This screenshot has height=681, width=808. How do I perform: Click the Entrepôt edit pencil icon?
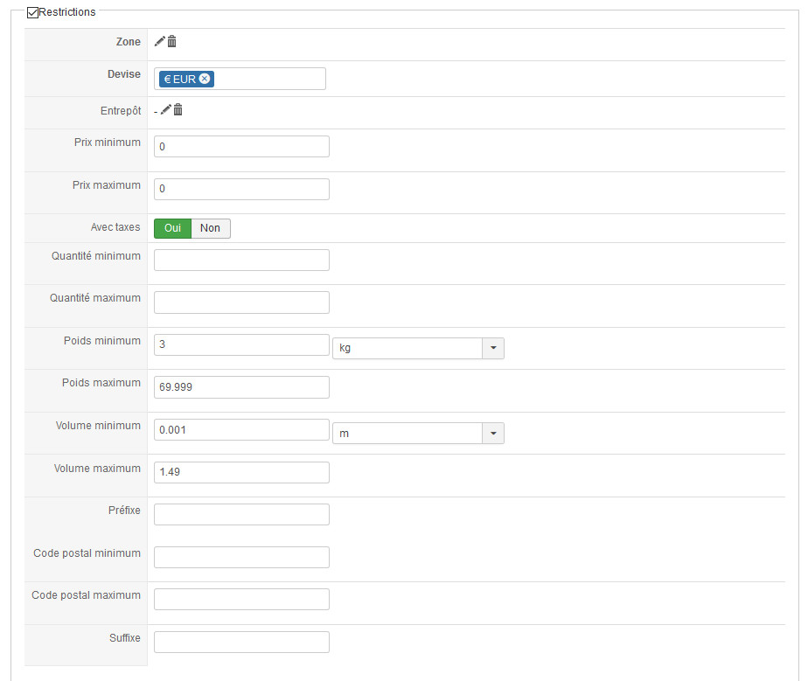tap(165, 110)
